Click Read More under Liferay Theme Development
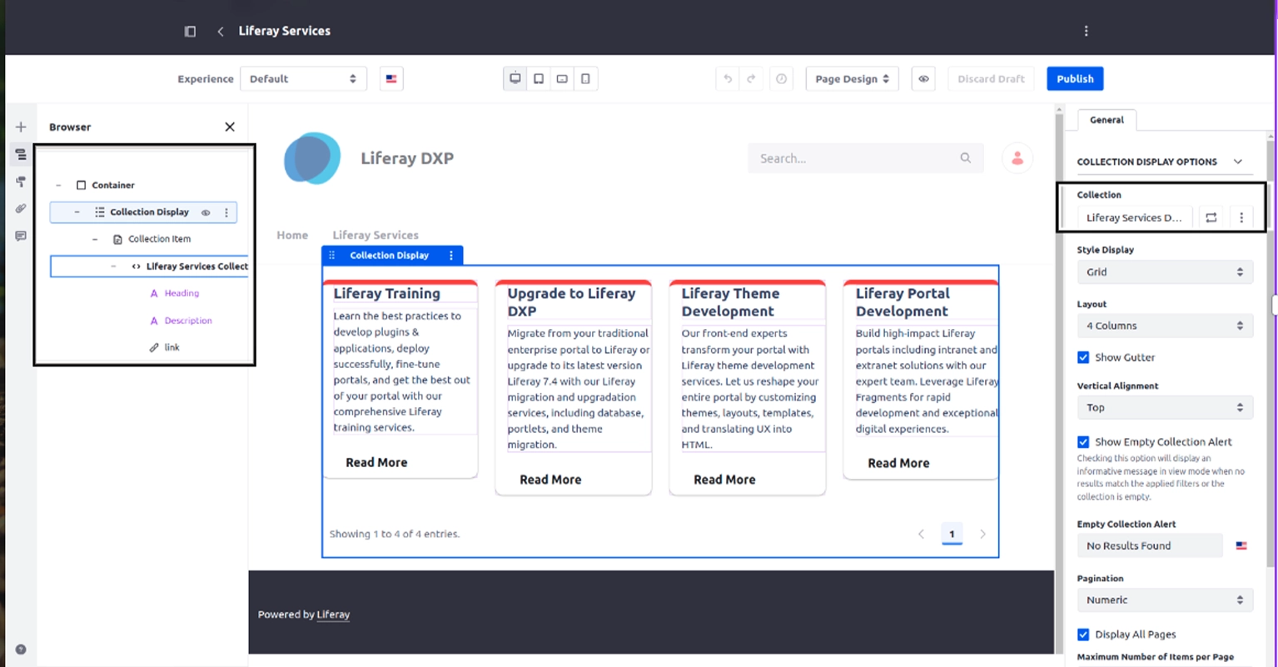Image resolution: width=1278 pixels, height=667 pixels. pos(724,480)
